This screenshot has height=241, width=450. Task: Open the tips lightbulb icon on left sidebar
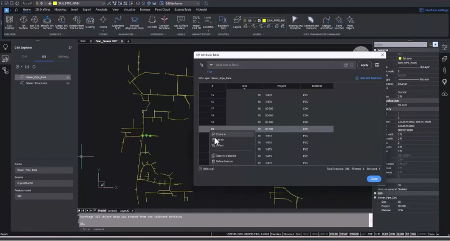5,47
